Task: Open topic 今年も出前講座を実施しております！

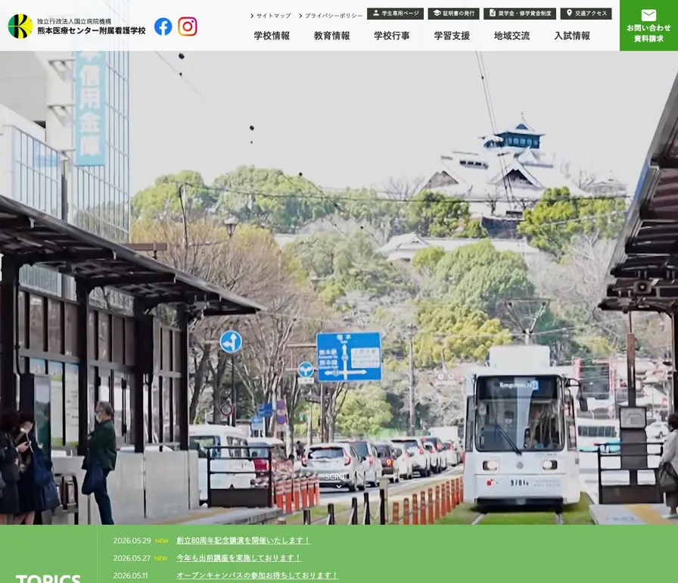Action: coord(238,558)
